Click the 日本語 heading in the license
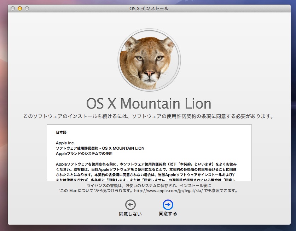The height and width of the screenshot is (231, 296). (x=61, y=132)
